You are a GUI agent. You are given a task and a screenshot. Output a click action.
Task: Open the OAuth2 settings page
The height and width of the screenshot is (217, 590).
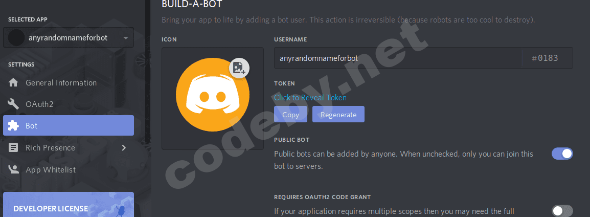69,104
